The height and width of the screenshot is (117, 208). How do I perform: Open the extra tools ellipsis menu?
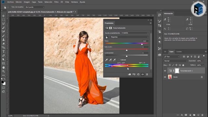[4, 75]
